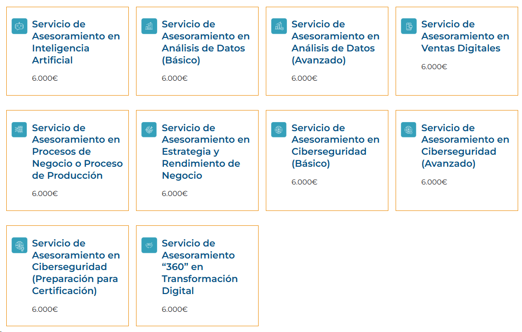Click the chart icon for Análisis de Datos (Avanzado)

279,26
